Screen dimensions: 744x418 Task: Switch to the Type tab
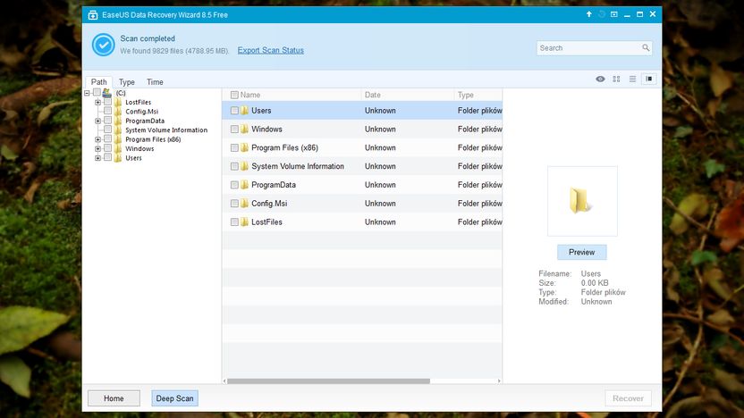pos(127,82)
